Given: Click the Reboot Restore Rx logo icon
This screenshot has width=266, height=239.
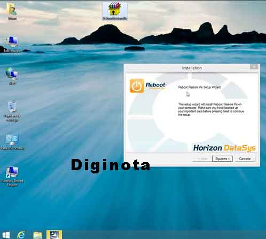Looking at the screenshot, I should pyautogui.click(x=137, y=86).
